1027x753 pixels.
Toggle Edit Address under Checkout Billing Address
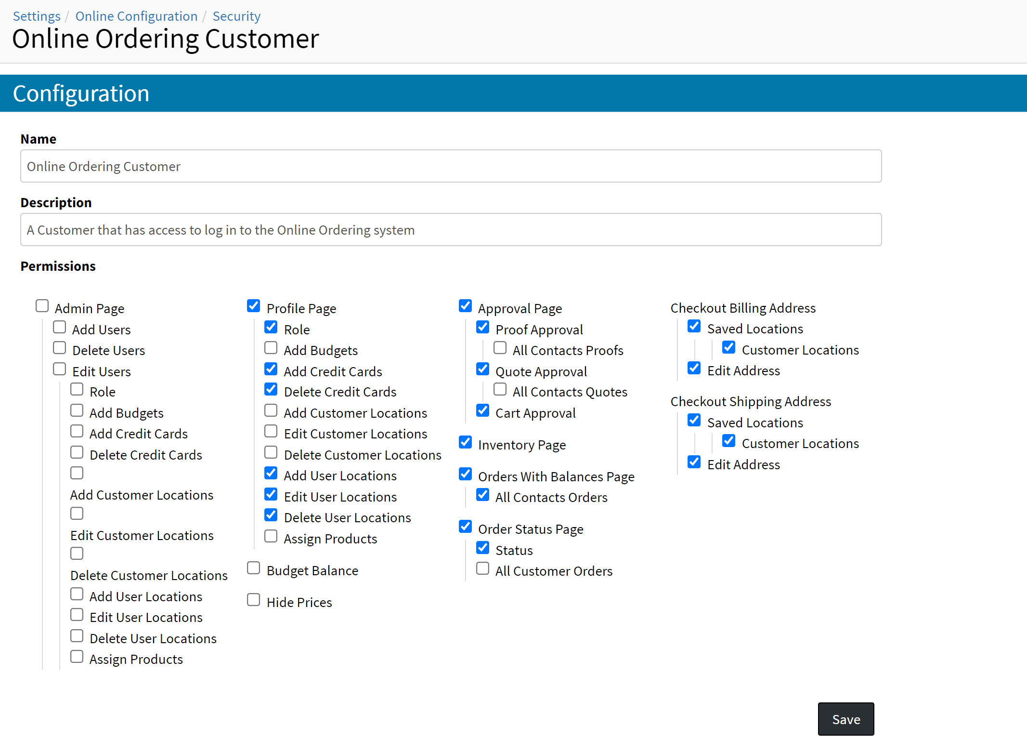click(x=694, y=368)
